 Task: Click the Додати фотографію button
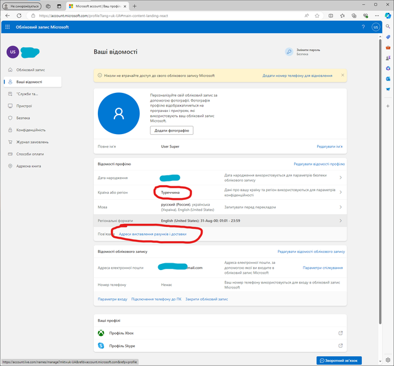tap(172, 130)
